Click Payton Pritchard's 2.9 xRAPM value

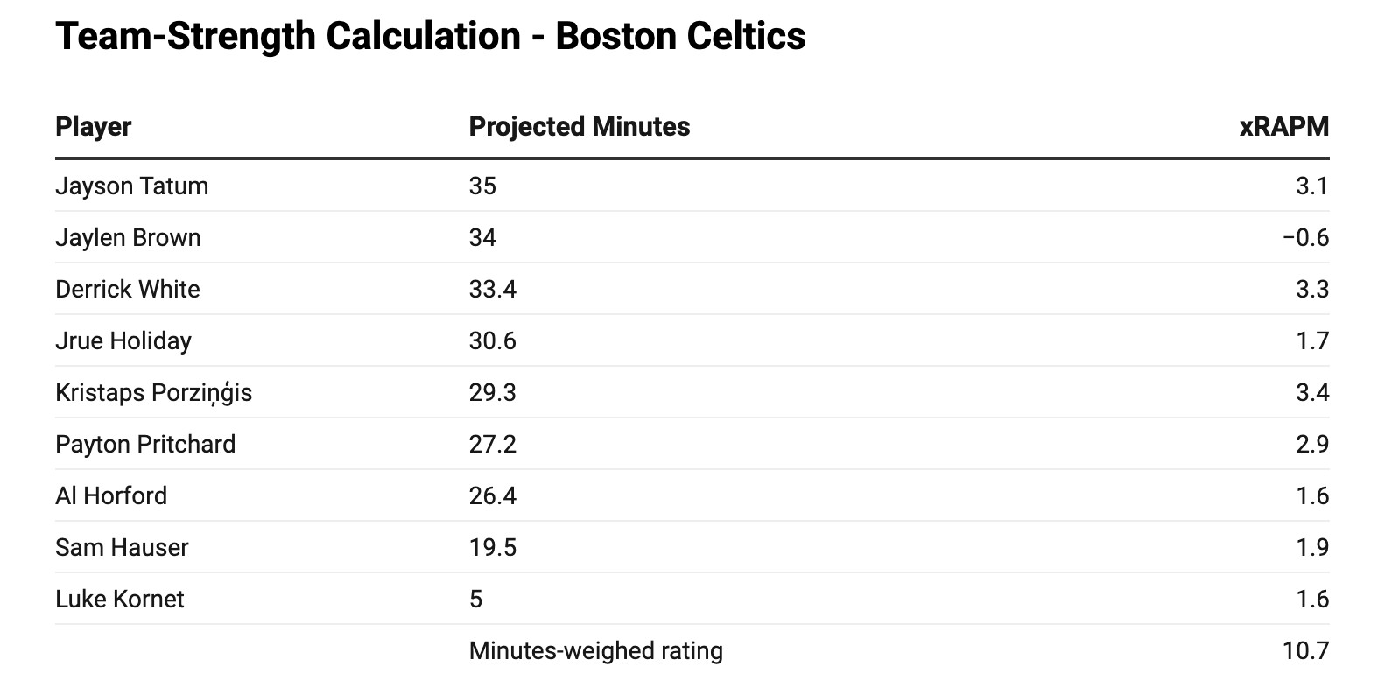(x=1311, y=445)
